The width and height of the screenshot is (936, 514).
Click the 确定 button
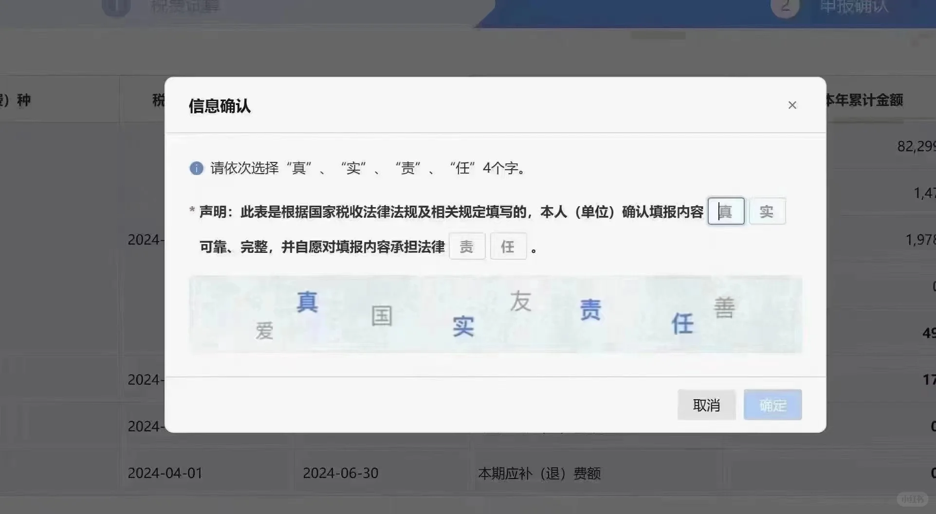(x=772, y=405)
